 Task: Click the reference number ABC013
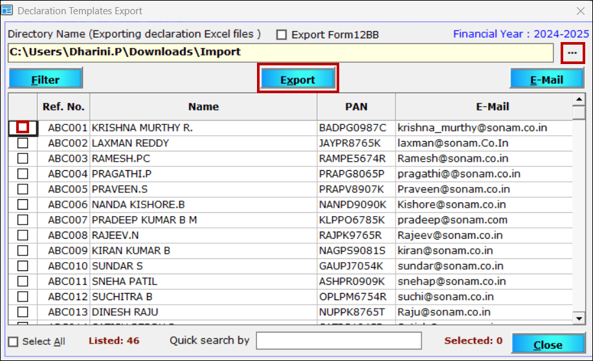(x=68, y=312)
